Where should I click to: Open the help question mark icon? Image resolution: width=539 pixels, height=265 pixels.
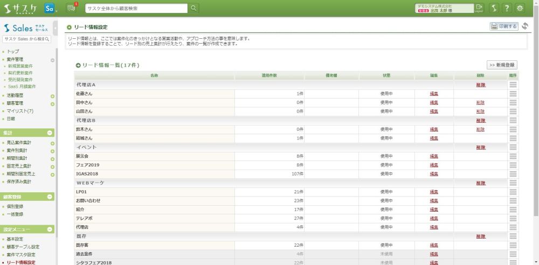(x=507, y=8)
